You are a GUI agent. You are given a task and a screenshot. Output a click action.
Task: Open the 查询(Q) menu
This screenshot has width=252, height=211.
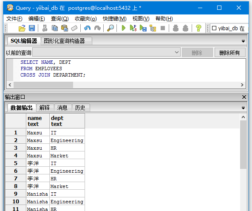[x=59, y=19]
